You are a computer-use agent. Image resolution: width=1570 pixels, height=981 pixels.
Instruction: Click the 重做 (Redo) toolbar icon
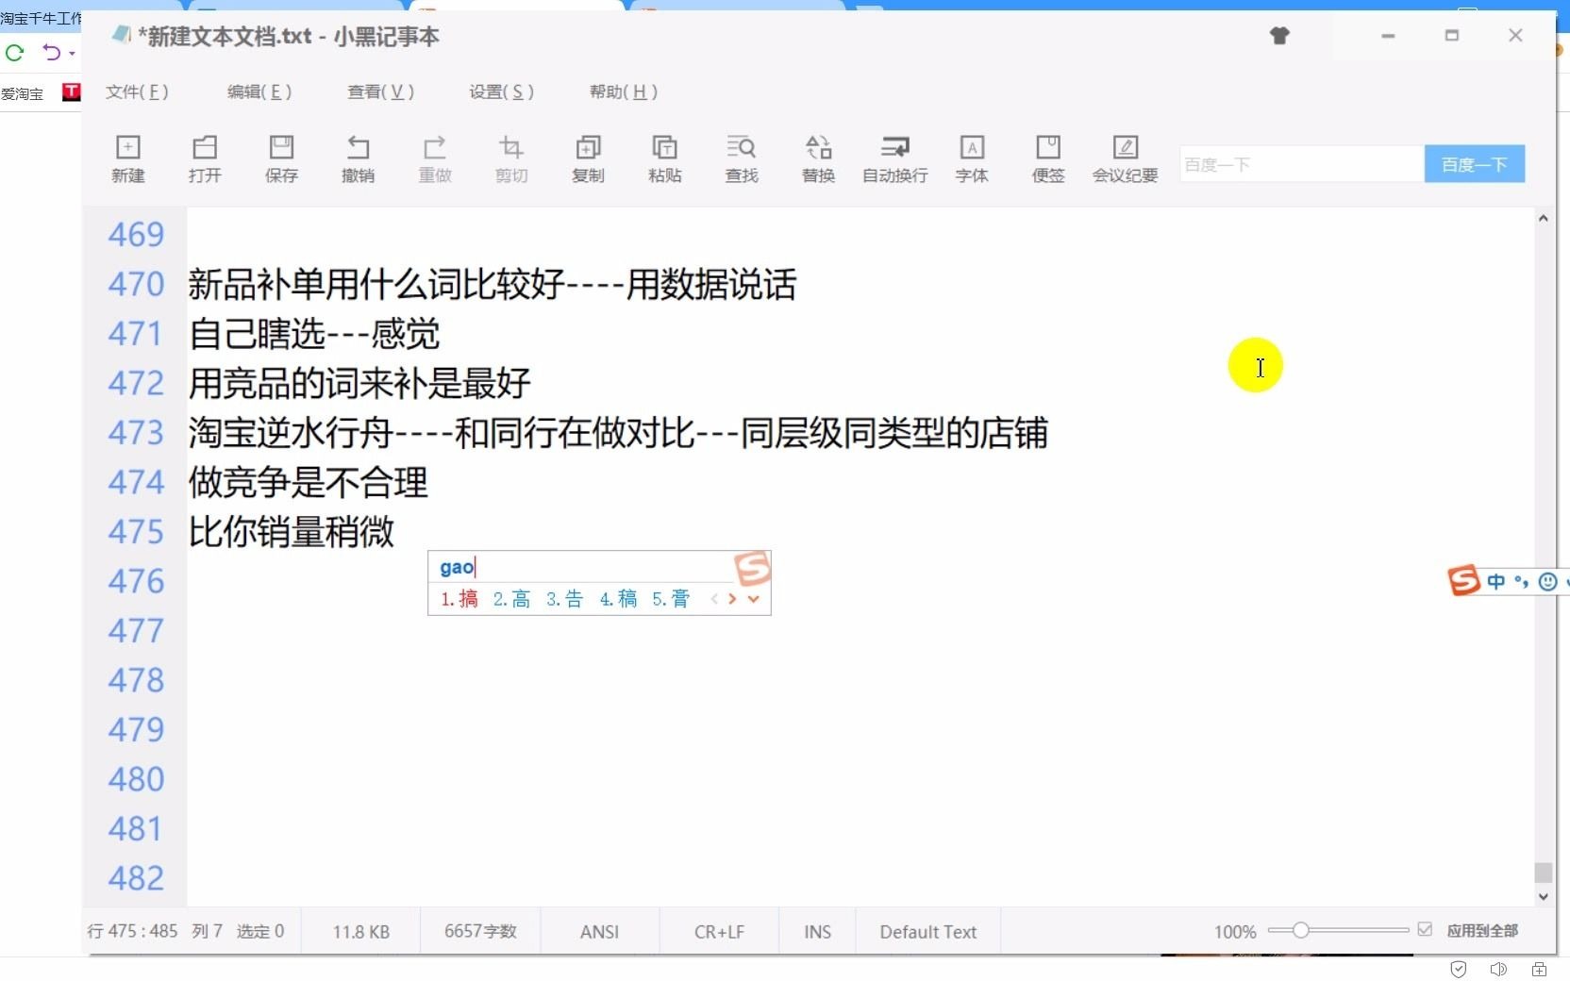point(435,158)
